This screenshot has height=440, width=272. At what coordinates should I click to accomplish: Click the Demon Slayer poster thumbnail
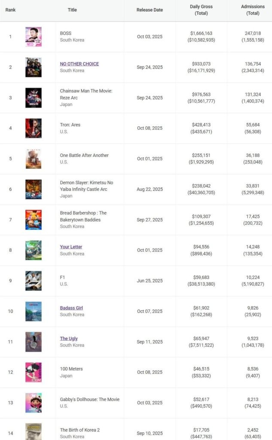pyautogui.click(x=34, y=189)
